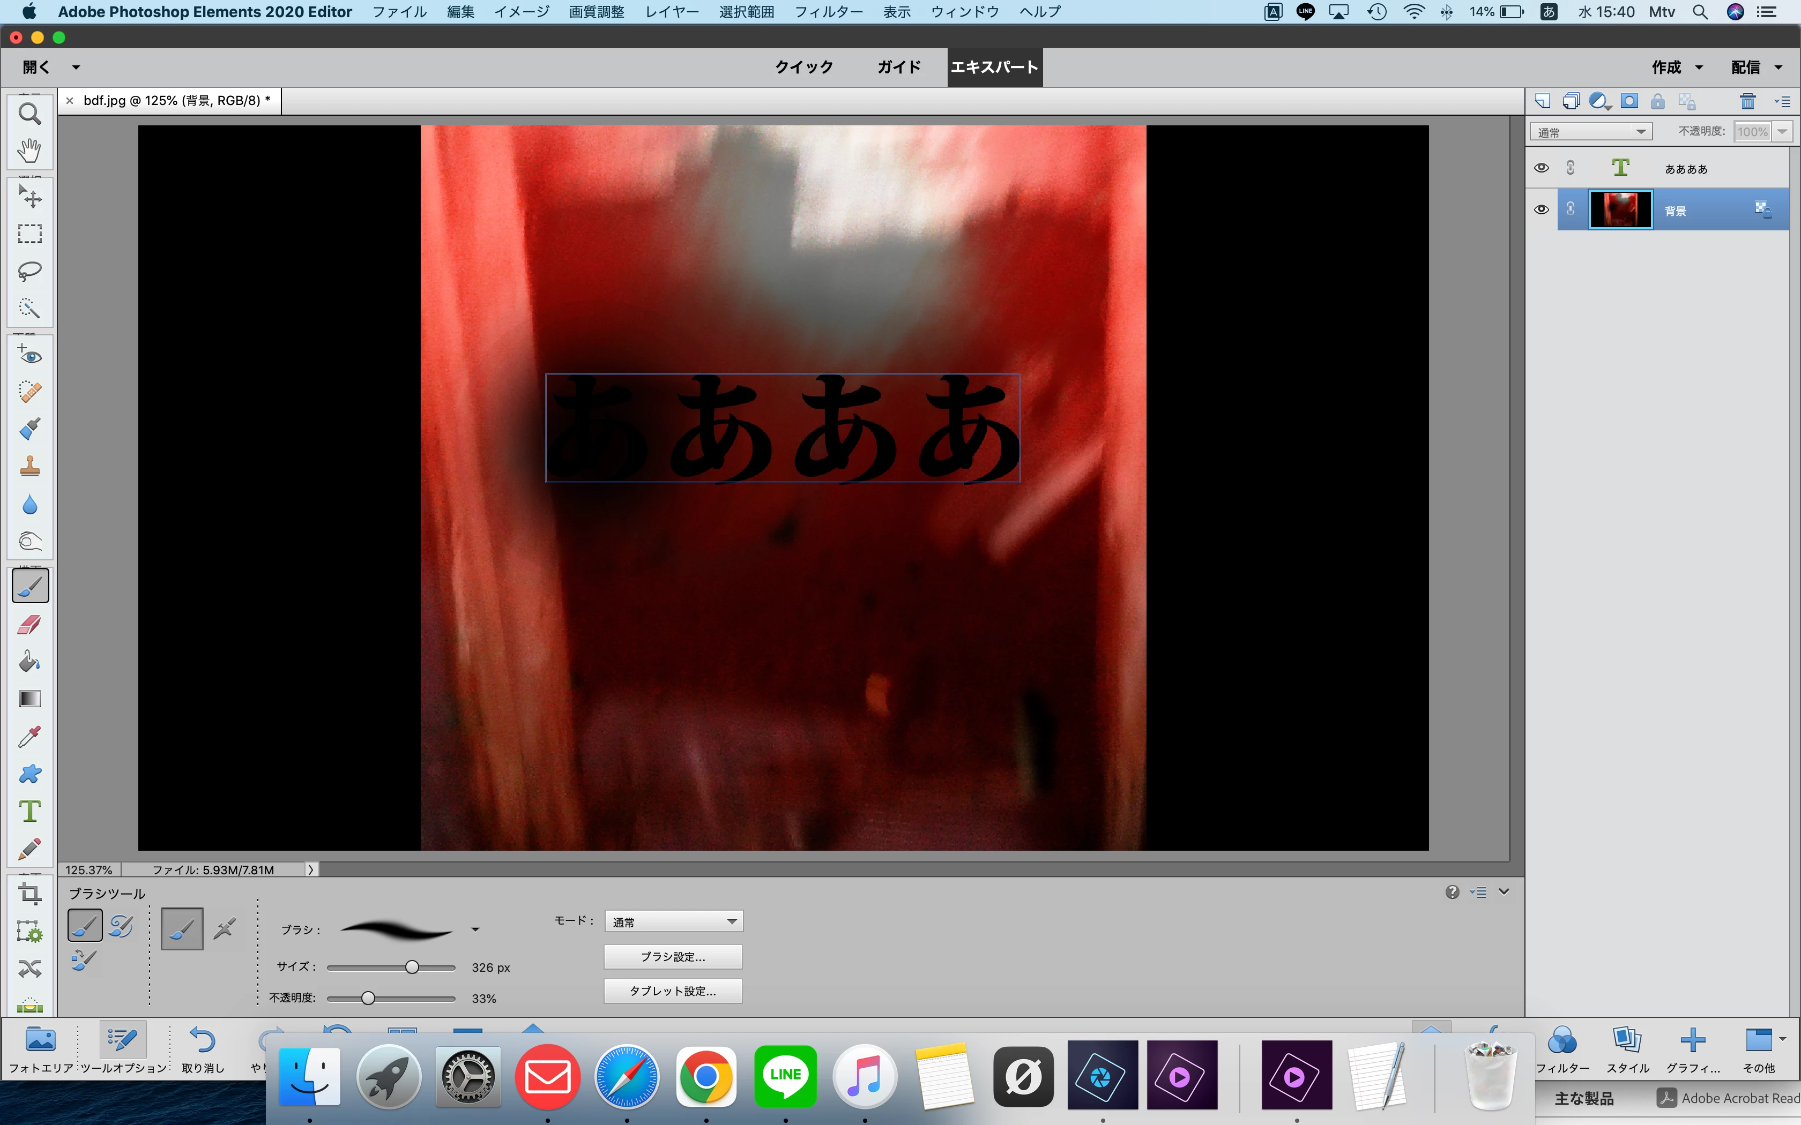The height and width of the screenshot is (1125, 1801).
Task: Open the brush モード dropdown
Action: 674,921
